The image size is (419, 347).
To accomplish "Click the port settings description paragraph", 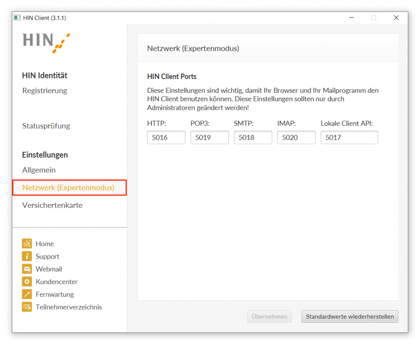I will click(x=263, y=99).
